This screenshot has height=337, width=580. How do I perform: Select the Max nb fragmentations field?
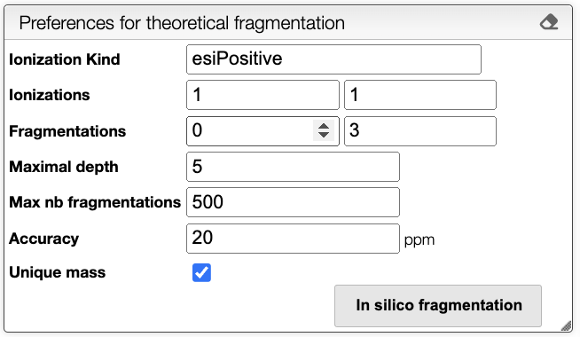tap(293, 202)
